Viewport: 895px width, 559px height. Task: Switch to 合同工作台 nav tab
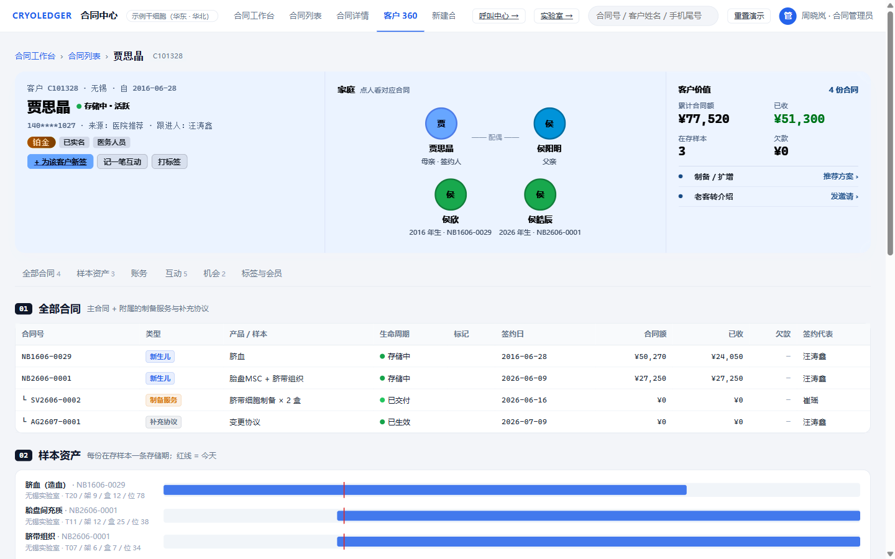click(x=254, y=16)
